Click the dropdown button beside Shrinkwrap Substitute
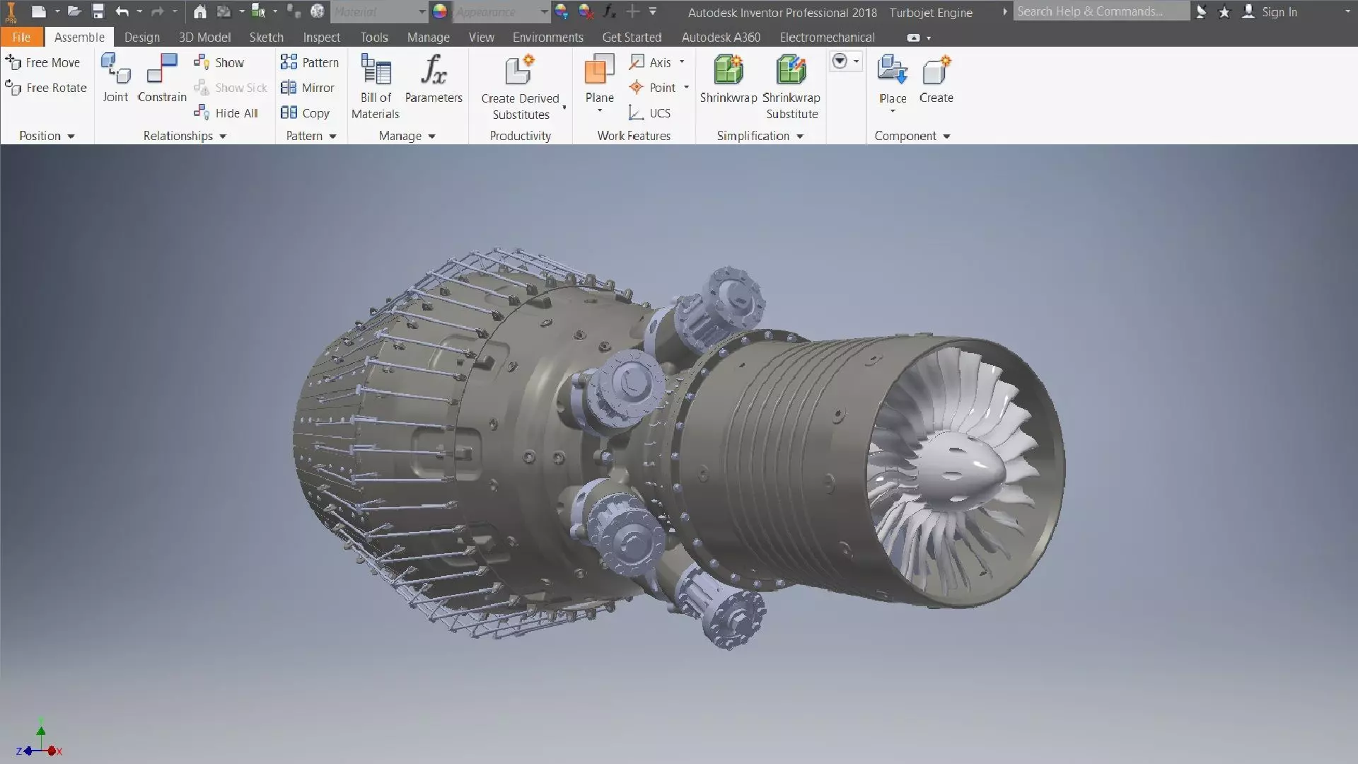The width and height of the screenshot is (1358, 764). 845,62
